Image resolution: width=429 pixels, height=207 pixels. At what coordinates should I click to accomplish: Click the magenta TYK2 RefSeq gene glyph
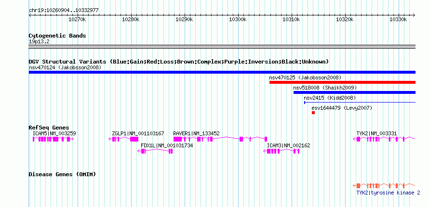384,139
